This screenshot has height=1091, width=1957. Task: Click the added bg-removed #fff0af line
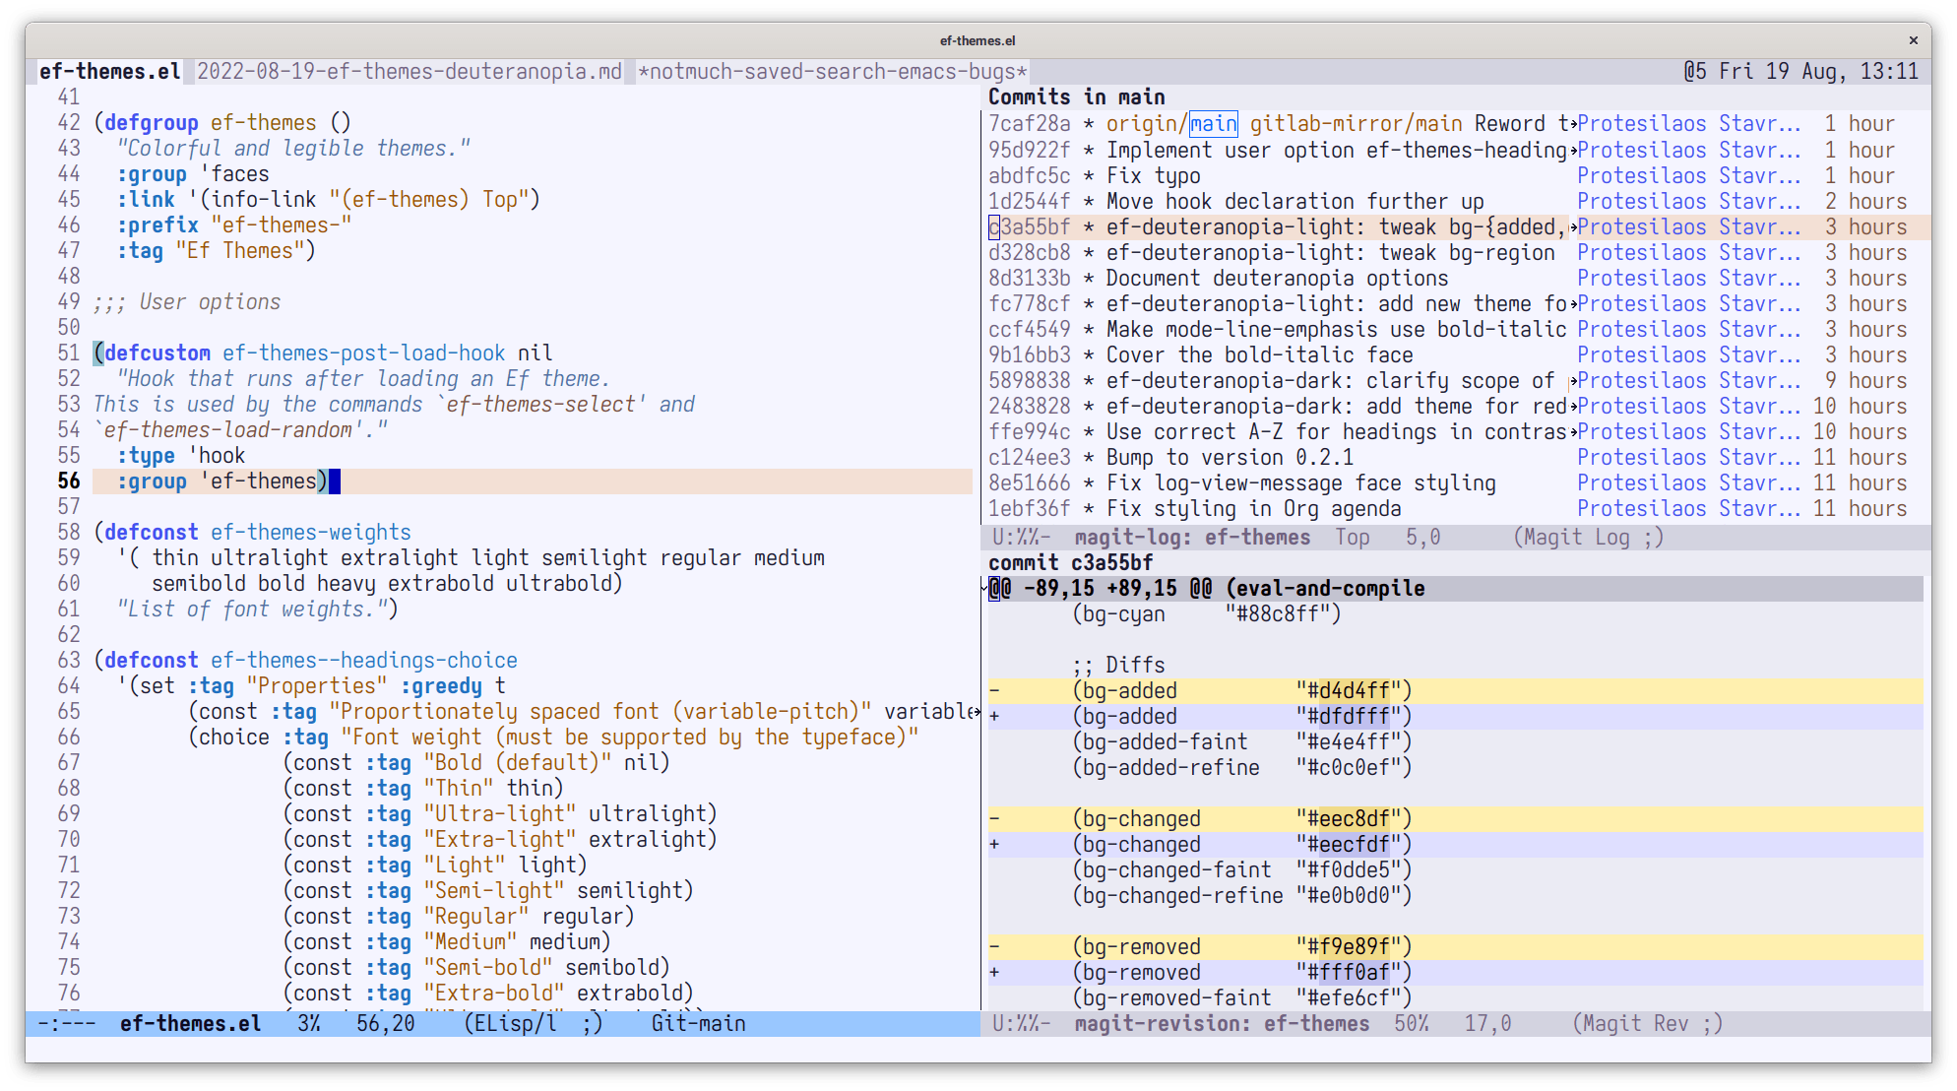coord(1456,972)
